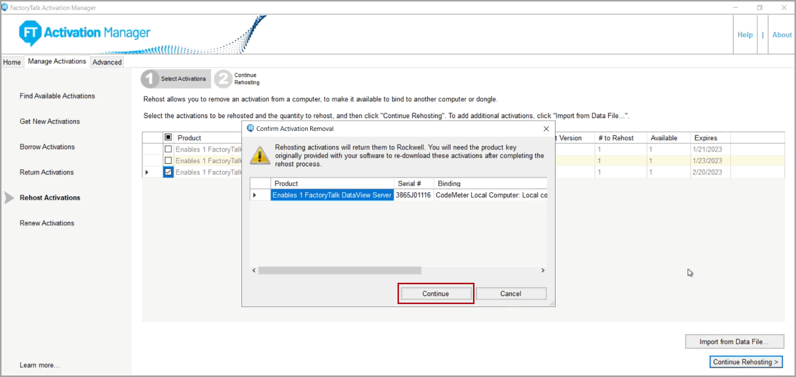Click Cancel in the confirmation dialog
The width and height of the screenshot is (796, 377).
click(511, 294)
